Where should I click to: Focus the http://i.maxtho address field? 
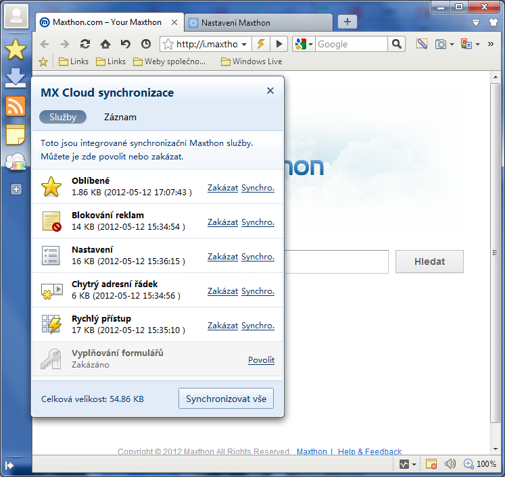pyautogui.click(x=207, y=44)
